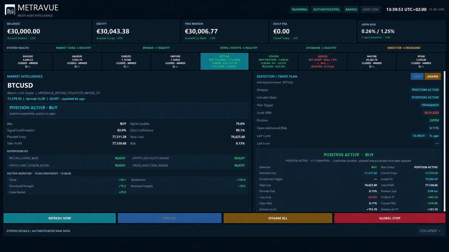Click the Loss at SL -€31.62 value
Image resolution: width=449 pixels, height=252 pixels.
pos(372,197)
